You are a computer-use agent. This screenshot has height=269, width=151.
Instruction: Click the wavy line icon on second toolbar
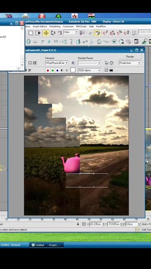tap(106, 41)
